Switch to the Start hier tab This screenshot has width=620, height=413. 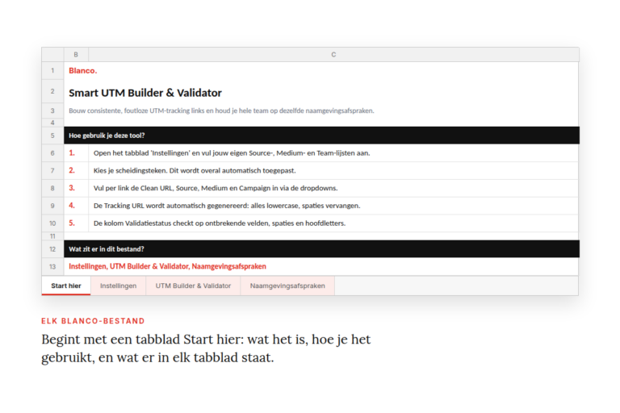[66, 286]
